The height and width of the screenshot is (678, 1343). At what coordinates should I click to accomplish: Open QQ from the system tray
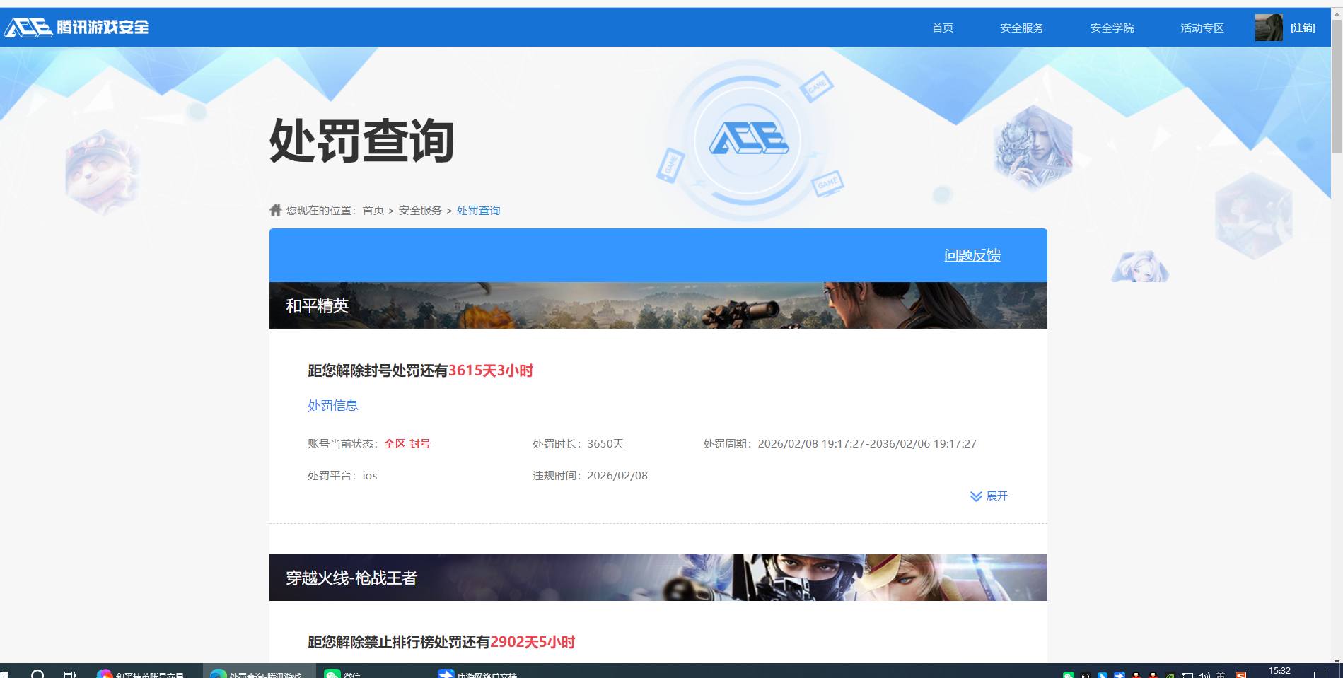pos(1136,673)
